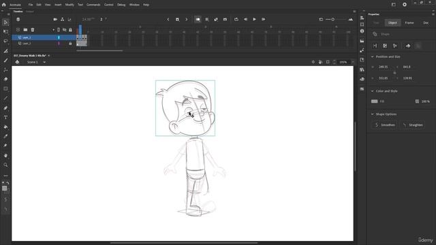
Task: Click the new layer icon
Action: tap(18, 30)
